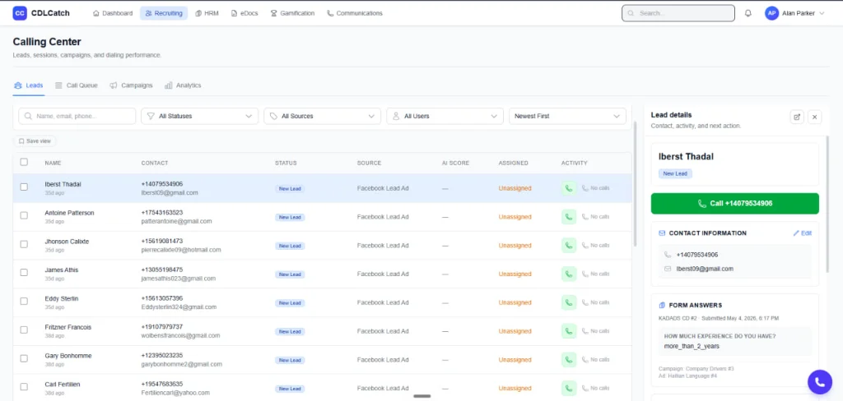The height and width of the screenshot is (401, 843).
Task: Click the green Call +14079534906 button
Action: pos(735,204)
